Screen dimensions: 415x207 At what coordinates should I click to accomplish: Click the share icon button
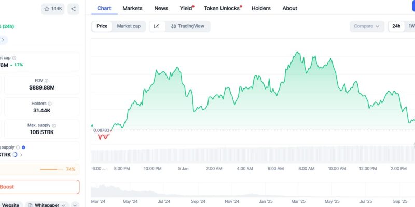click(73, 9)
